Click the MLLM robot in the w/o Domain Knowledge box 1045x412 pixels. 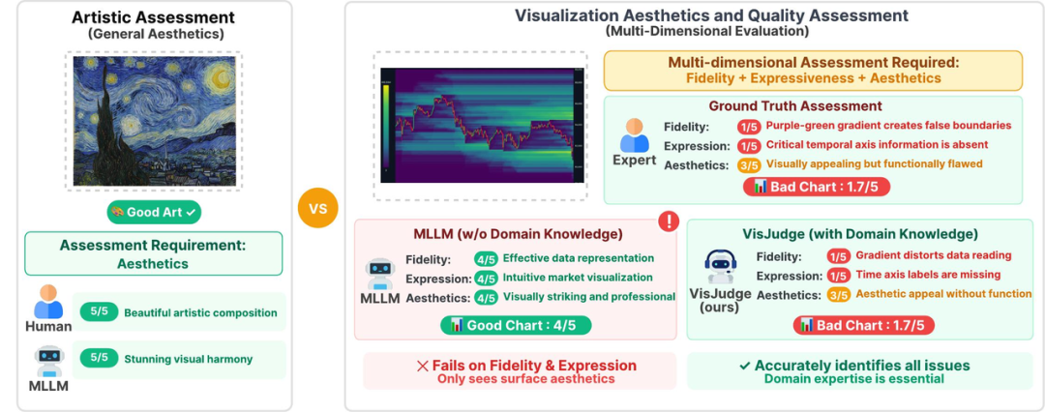pyautogui.click(x=381, y=274)
